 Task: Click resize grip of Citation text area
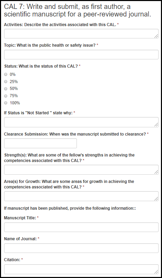click(x=156, y=272)
